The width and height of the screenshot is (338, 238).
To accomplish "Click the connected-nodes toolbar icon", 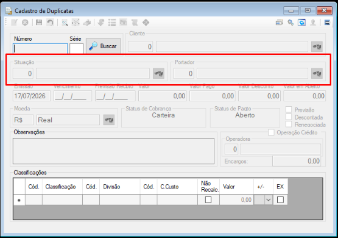I will click(x=76, y=23).
